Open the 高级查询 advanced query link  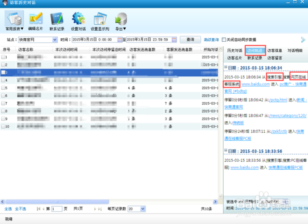(211, 40)
